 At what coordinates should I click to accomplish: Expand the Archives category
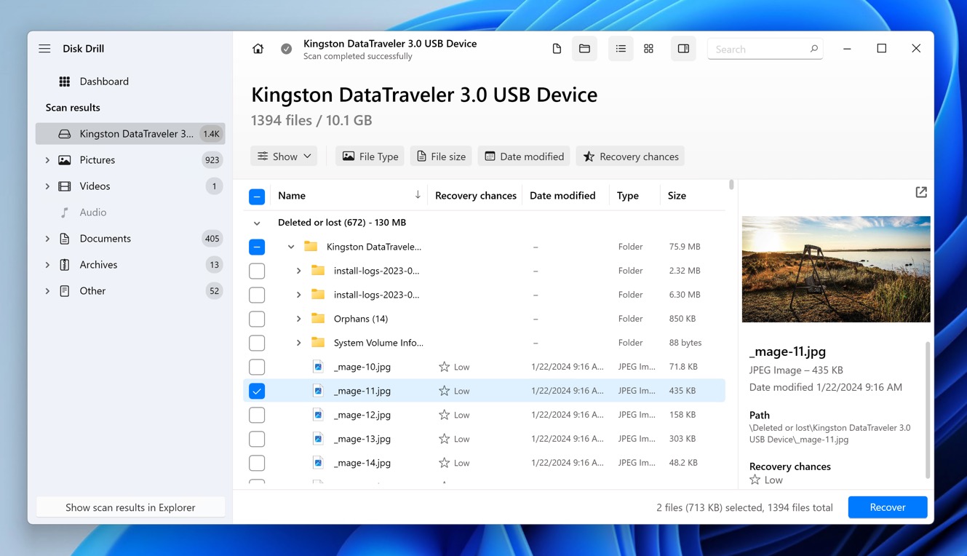click(x=47, y=265)
